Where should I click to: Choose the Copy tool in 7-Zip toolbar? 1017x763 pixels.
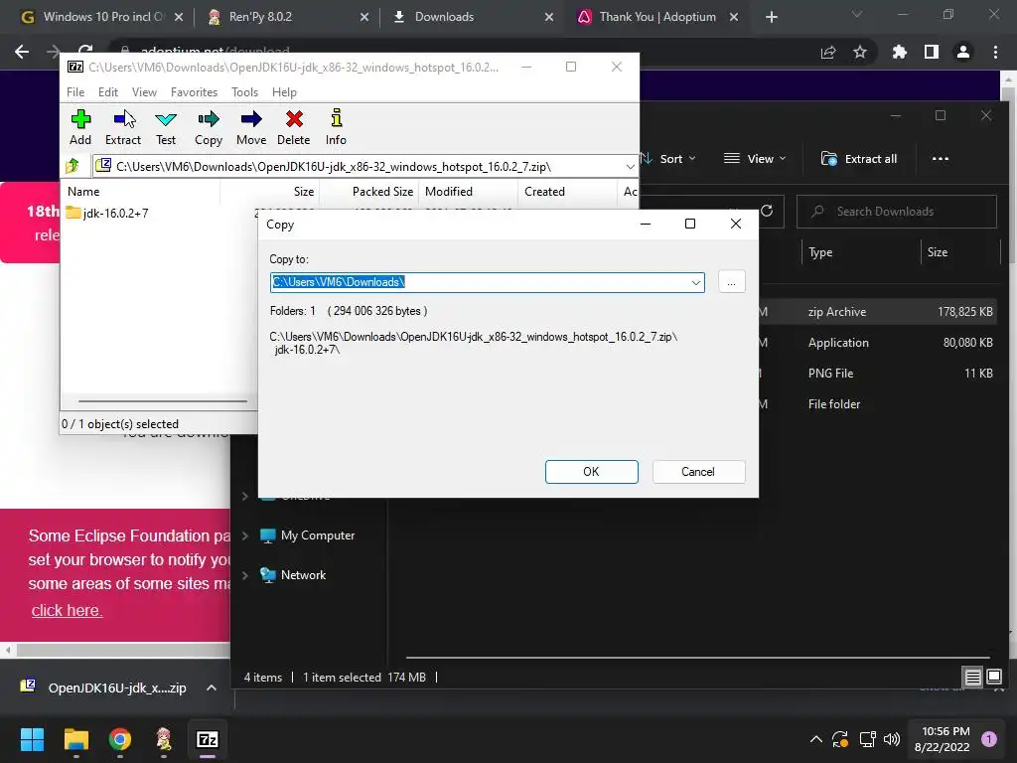(209, 127)
